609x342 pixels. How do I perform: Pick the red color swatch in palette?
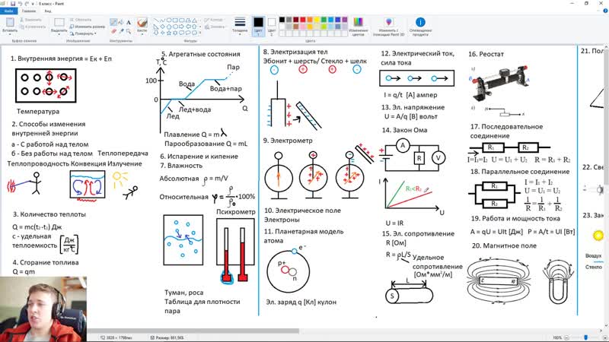[303, 20]
